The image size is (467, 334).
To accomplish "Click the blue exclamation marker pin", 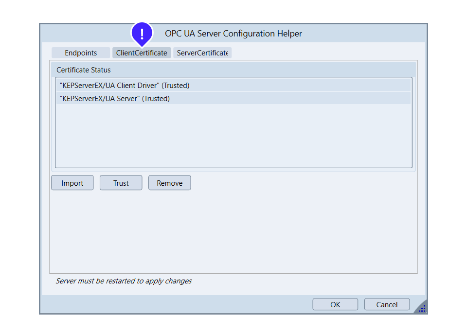I will tap(142, 34).
